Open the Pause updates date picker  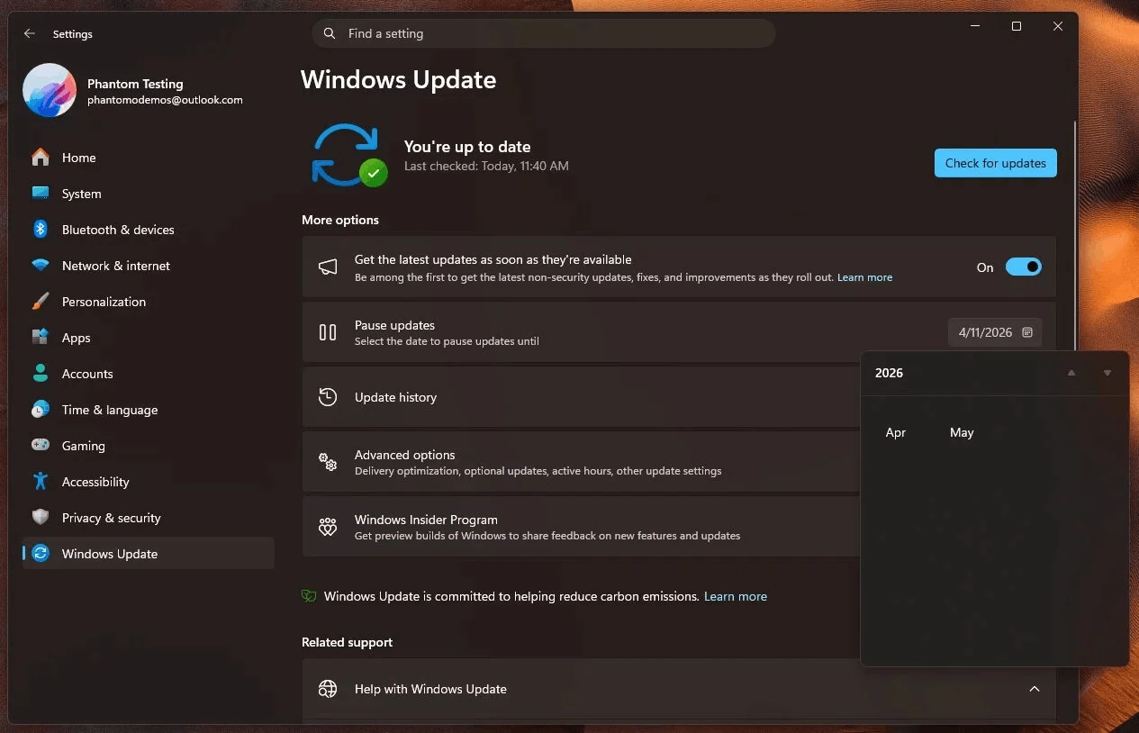coord(994,332)
